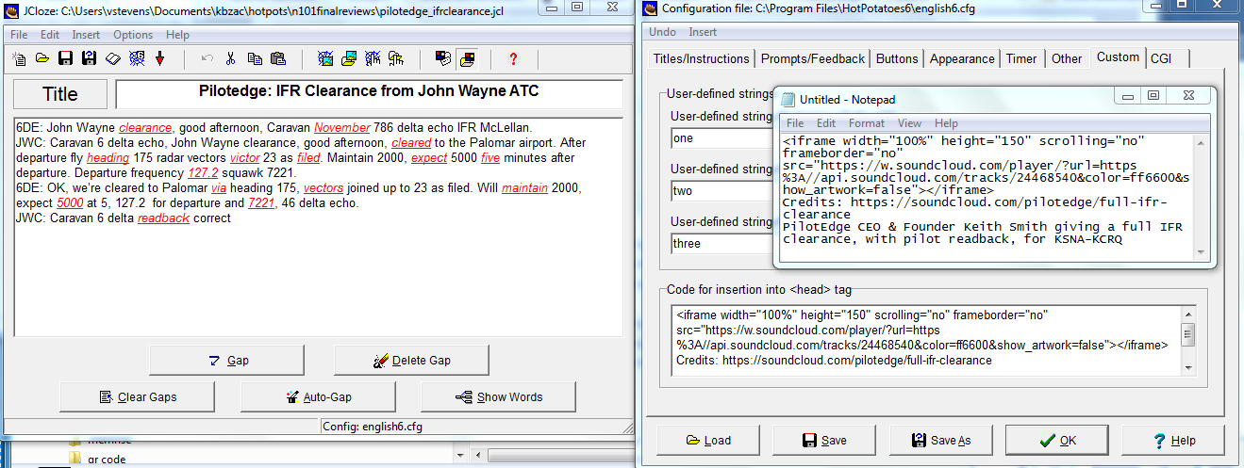Click the Open folder icon in JCloze toolbar
The height and width of the screenshot is (468, 1244).
coord(42,59)
